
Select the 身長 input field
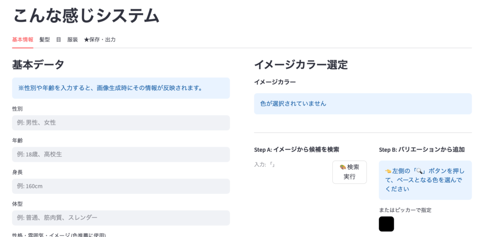(121, 186)
